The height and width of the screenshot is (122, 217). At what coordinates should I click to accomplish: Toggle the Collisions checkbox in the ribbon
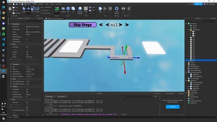[x=41, y=11]
